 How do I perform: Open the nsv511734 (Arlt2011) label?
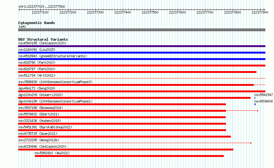click(37, 75)
